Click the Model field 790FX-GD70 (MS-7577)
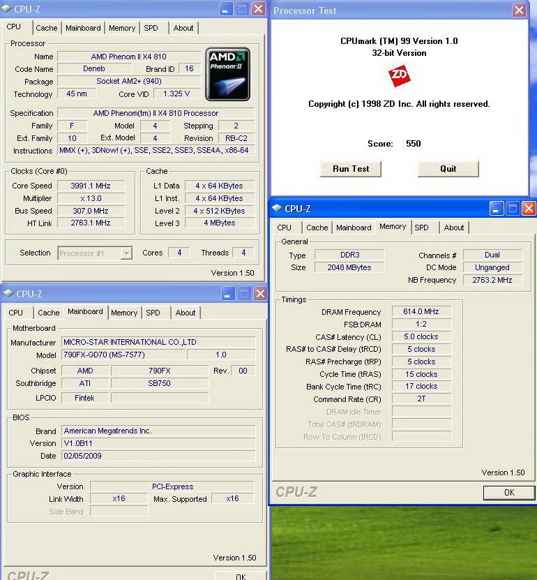The width and height of the screenshot is (537, 580). coord(123,355)
